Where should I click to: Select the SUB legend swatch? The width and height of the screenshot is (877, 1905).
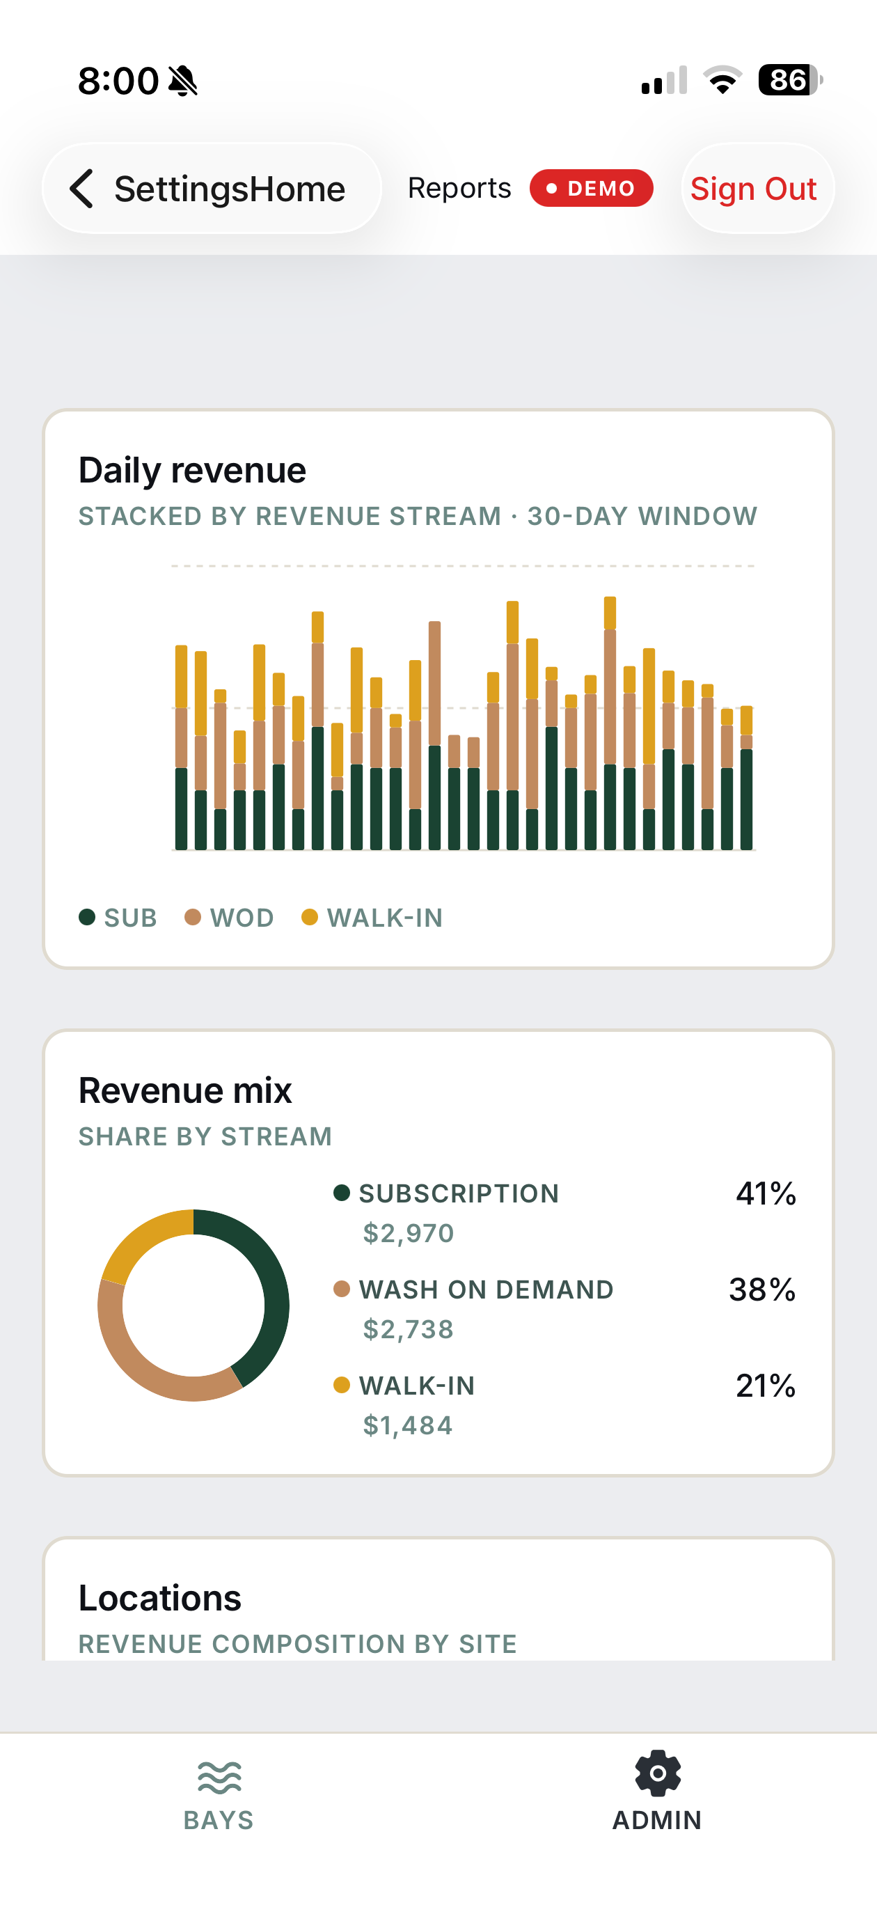pyautogui.click(x=87, y=917)
